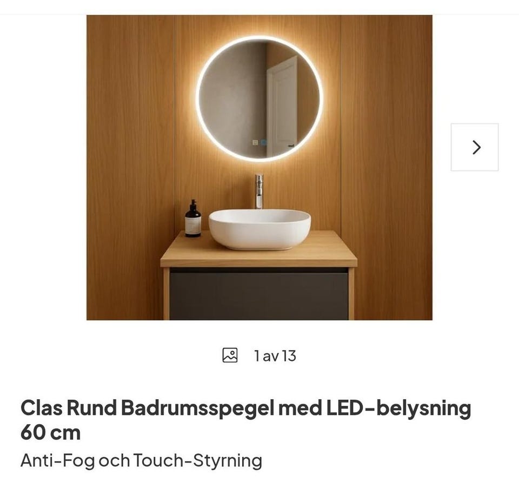Click the dark grey cabinet drawer front
Image resolution: width=519 pixels, height=481 pixels.
(x=259, y=295)
